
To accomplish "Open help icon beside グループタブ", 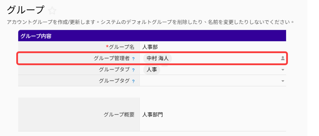I will point(133,70).
